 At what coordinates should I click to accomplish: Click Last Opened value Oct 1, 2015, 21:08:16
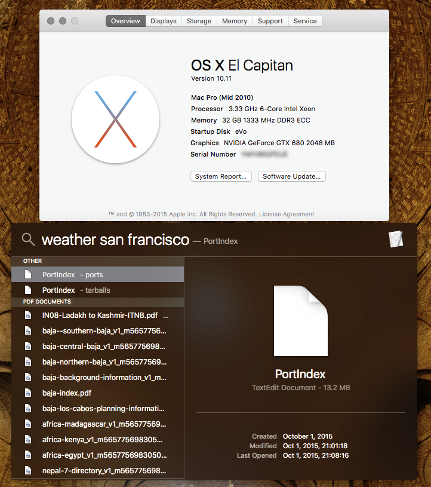coord(316,456)
